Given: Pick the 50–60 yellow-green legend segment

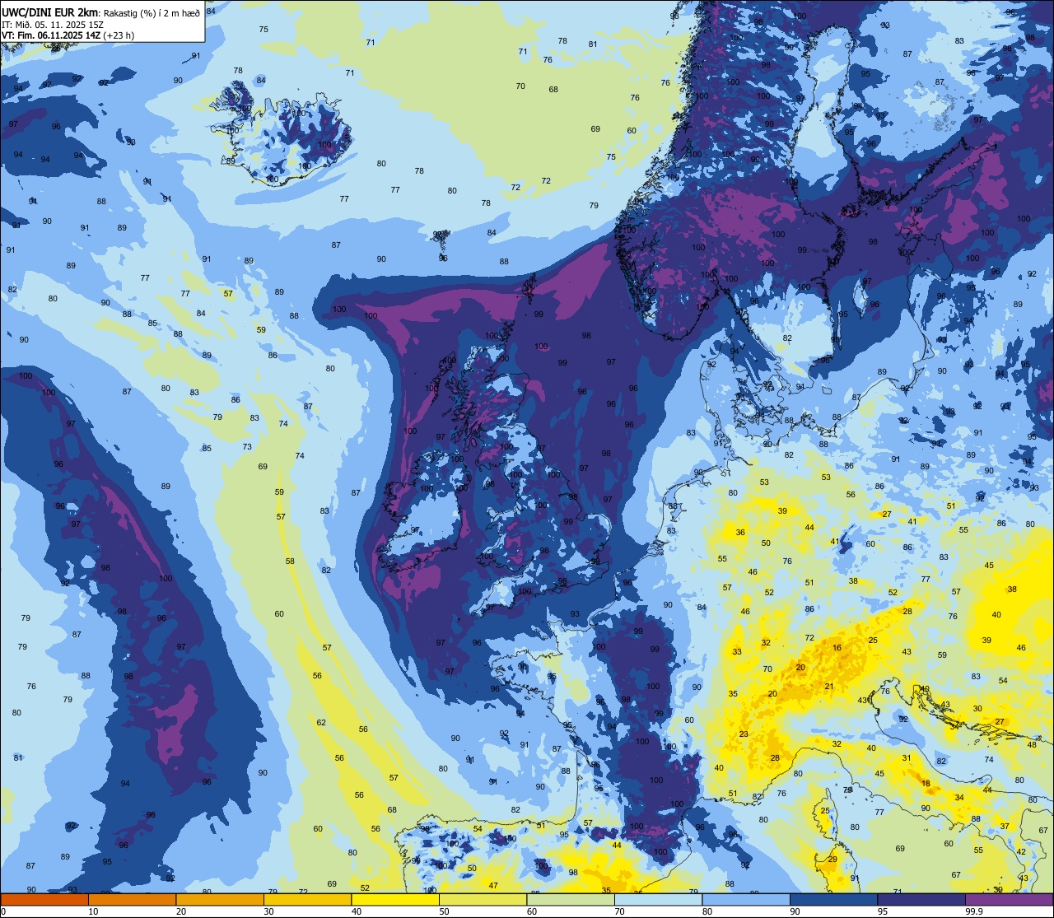Looking at the screenshot, I should click(x=483, y=899).
